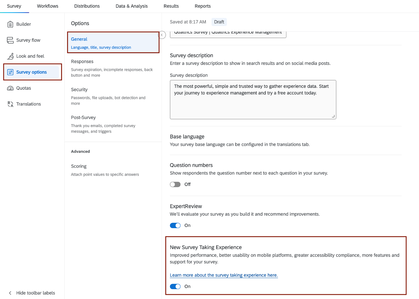Click the back chevron next to Hide toolbar labels
The width and height of the screenshot is (419, 299).
coord(10,293)
